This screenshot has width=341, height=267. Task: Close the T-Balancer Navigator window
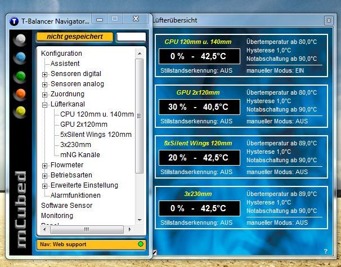coord(136,19)
